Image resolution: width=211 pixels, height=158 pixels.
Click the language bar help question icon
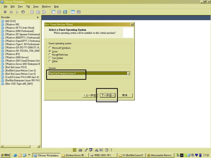107,150
